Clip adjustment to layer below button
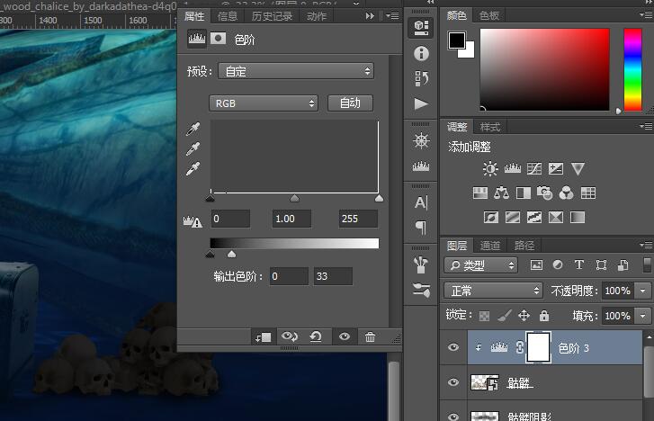Image resolution: width=654 pixels, height=421 pixels. 264,336
